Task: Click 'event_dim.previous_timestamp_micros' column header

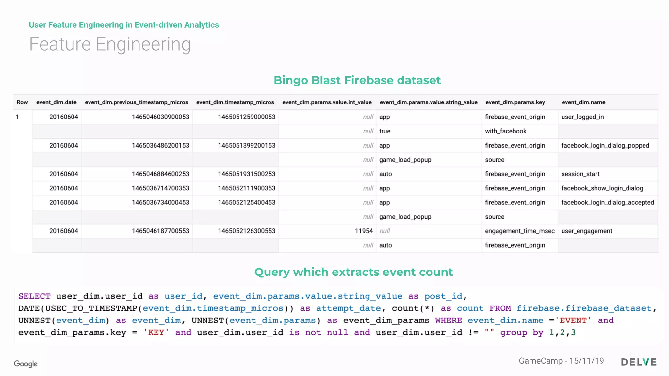Action: (x=137, y=102)
